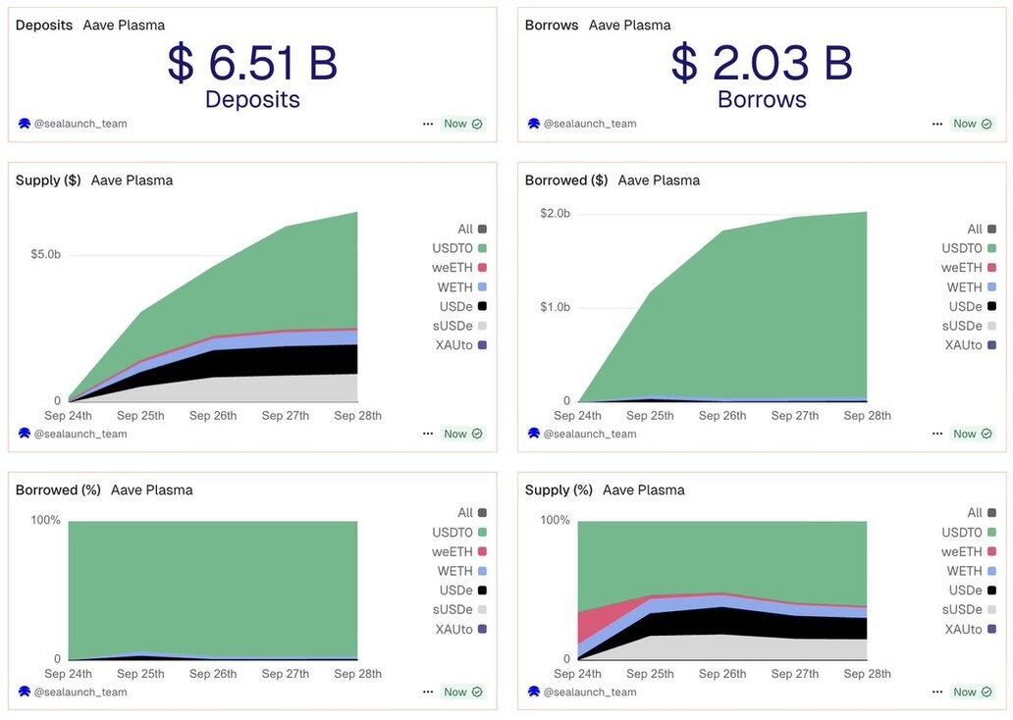Open the three-dot menu on the Supply ($) card
This screenshot has width=1013, height=720.
(x=428, y=434)
